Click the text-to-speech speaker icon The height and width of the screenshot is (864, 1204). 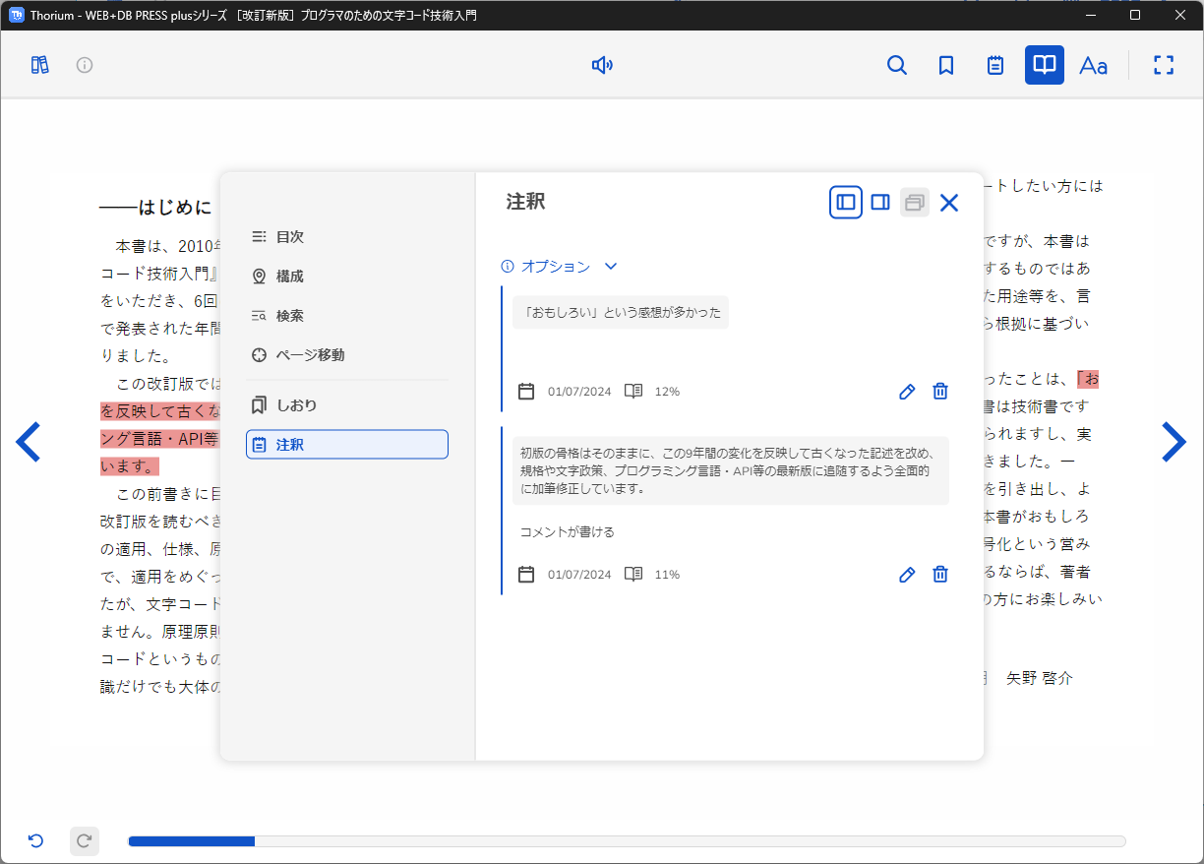pos(602,65)
